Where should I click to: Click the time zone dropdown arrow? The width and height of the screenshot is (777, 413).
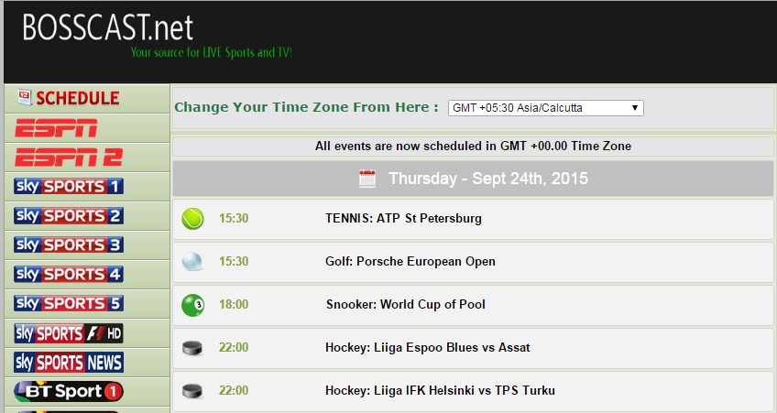pyautogui.click(x=634, y=108)
